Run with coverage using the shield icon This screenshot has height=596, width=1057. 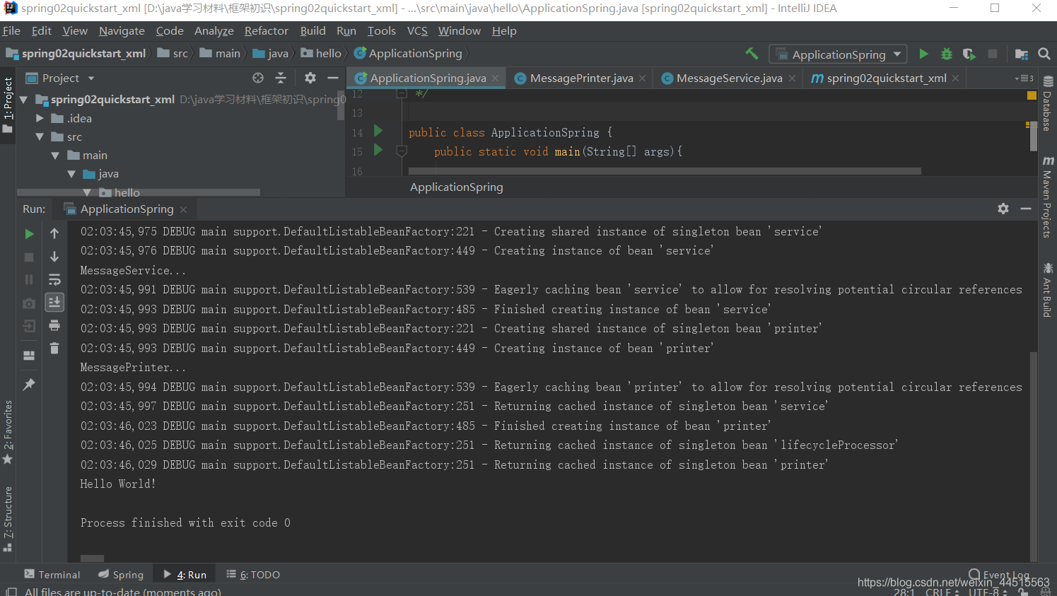[x=969, y=54]
